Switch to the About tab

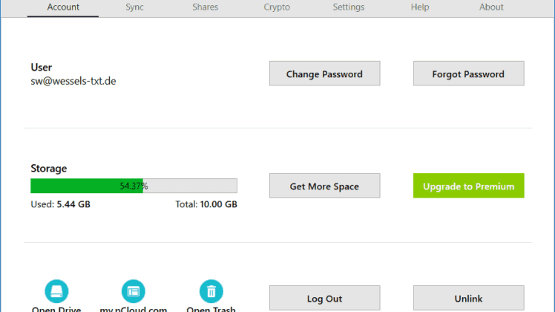(491, 7)
